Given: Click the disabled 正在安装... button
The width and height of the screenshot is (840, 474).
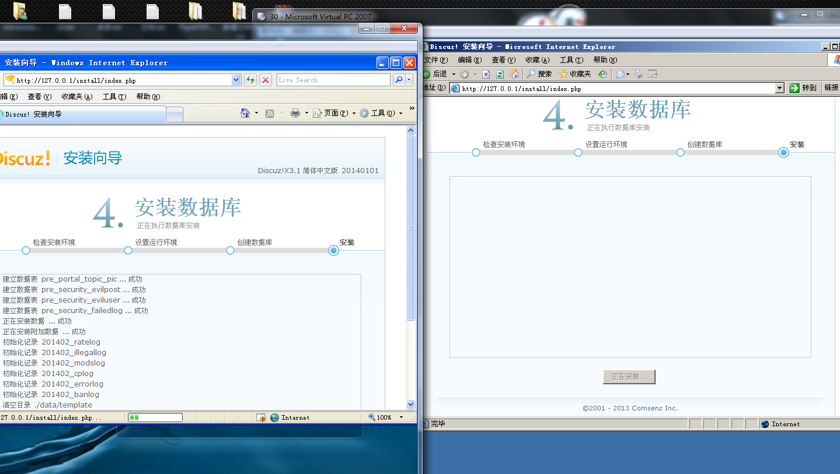Looking at the screenshot, I should pos(629,377).
